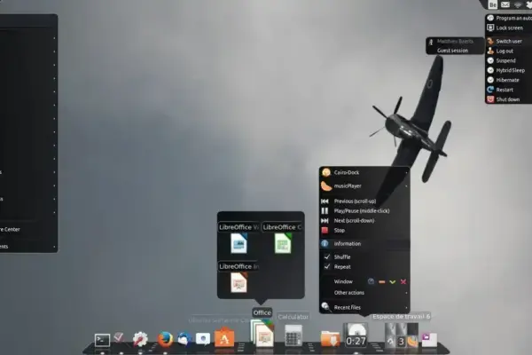Open the gear-and-wrench settings dock icon

click(x=140, y=339)
